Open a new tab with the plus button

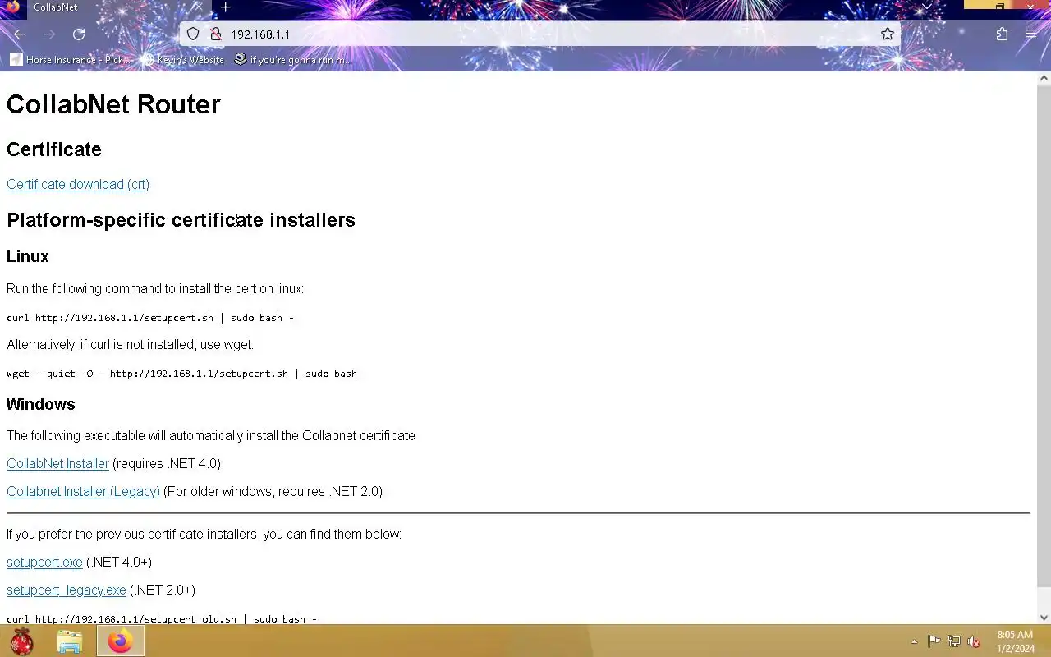(225, 7)
